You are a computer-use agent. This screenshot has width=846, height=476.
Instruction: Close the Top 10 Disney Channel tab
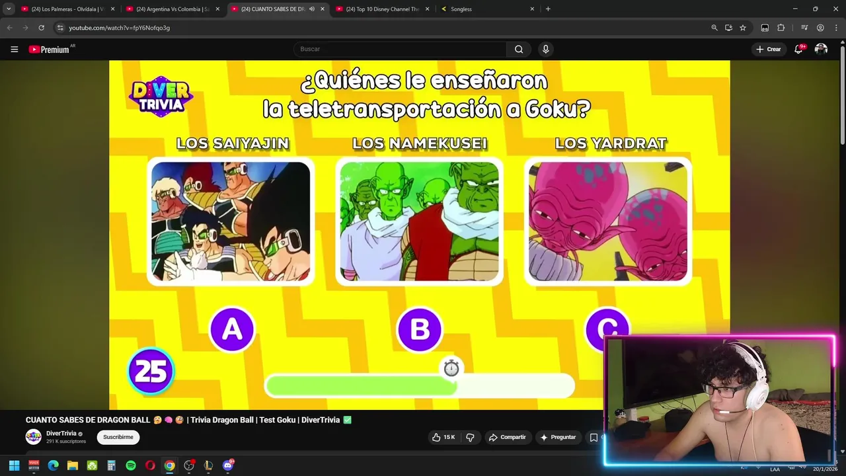tap(427, 9)
